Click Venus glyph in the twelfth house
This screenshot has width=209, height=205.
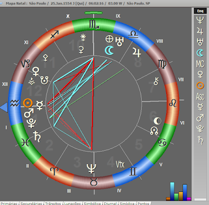(36, 71)
